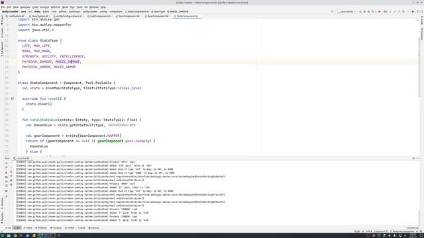
Task: Switch to the GearSystem.kt editor tab
Action: pyautogui.click(x=39, y=16)
